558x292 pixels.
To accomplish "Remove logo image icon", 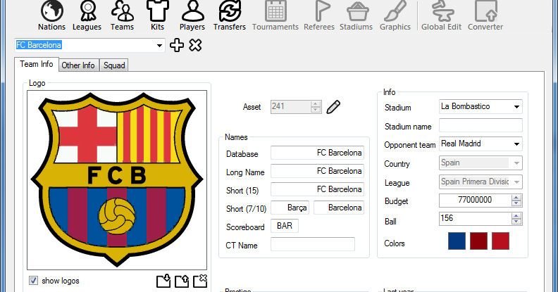I will click(200, 281).
